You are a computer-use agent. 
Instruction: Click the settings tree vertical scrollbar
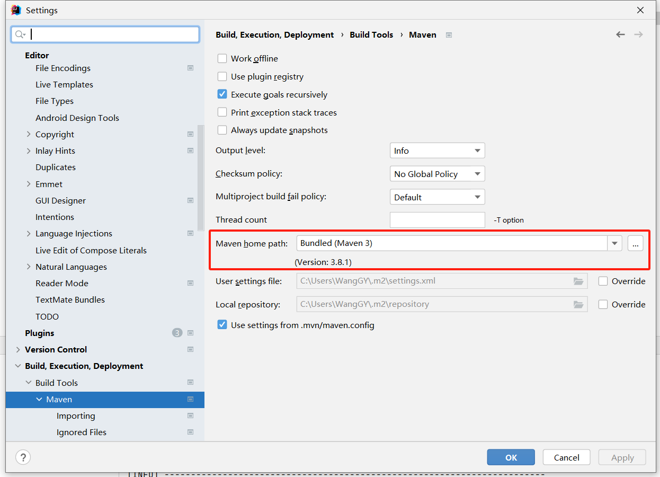click(201, 177)
